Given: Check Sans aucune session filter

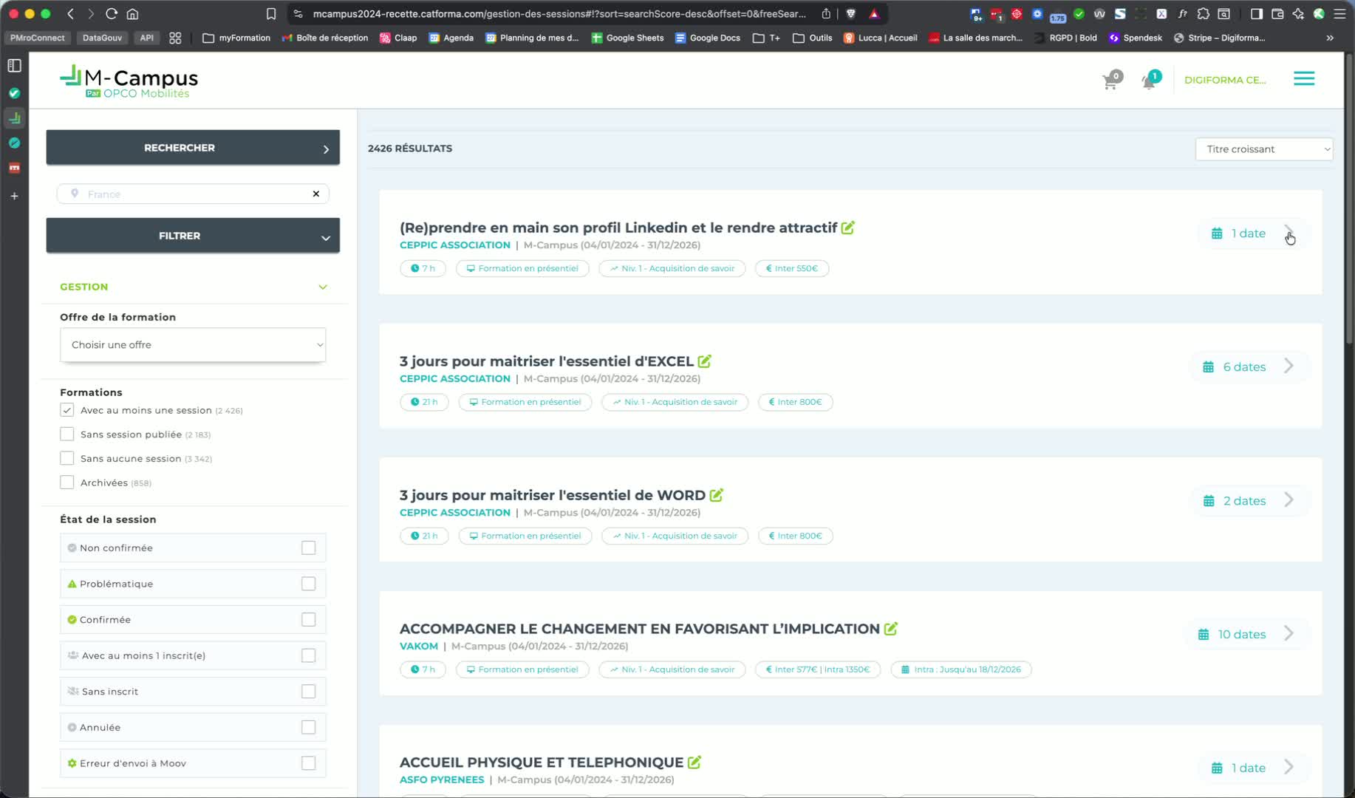Looking at the screenshot, I should point(67,458).
